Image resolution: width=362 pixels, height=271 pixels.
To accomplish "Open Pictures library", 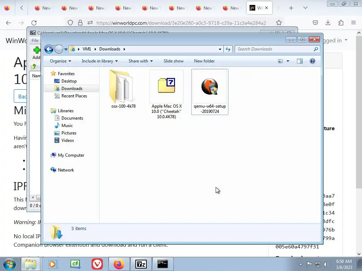I will pos(69,133).
